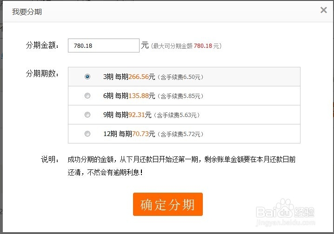Click the 分期金额 label

click(42, 45)
